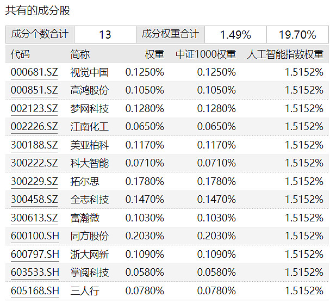Viewport: 330px width, 303px height.
Task: Select 高鸿股份 权重 value 0.1050%
Action: (145, 90)
